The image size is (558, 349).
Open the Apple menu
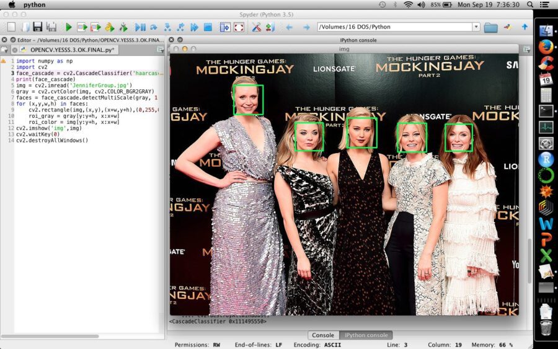[12, 4]
